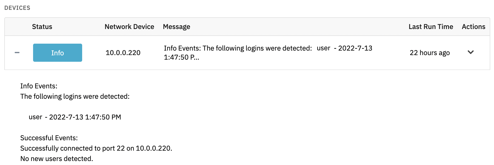The image size is (494, 165).
Task: Click the Status column header
Action: pyautogui.click(x=42, y=26)
